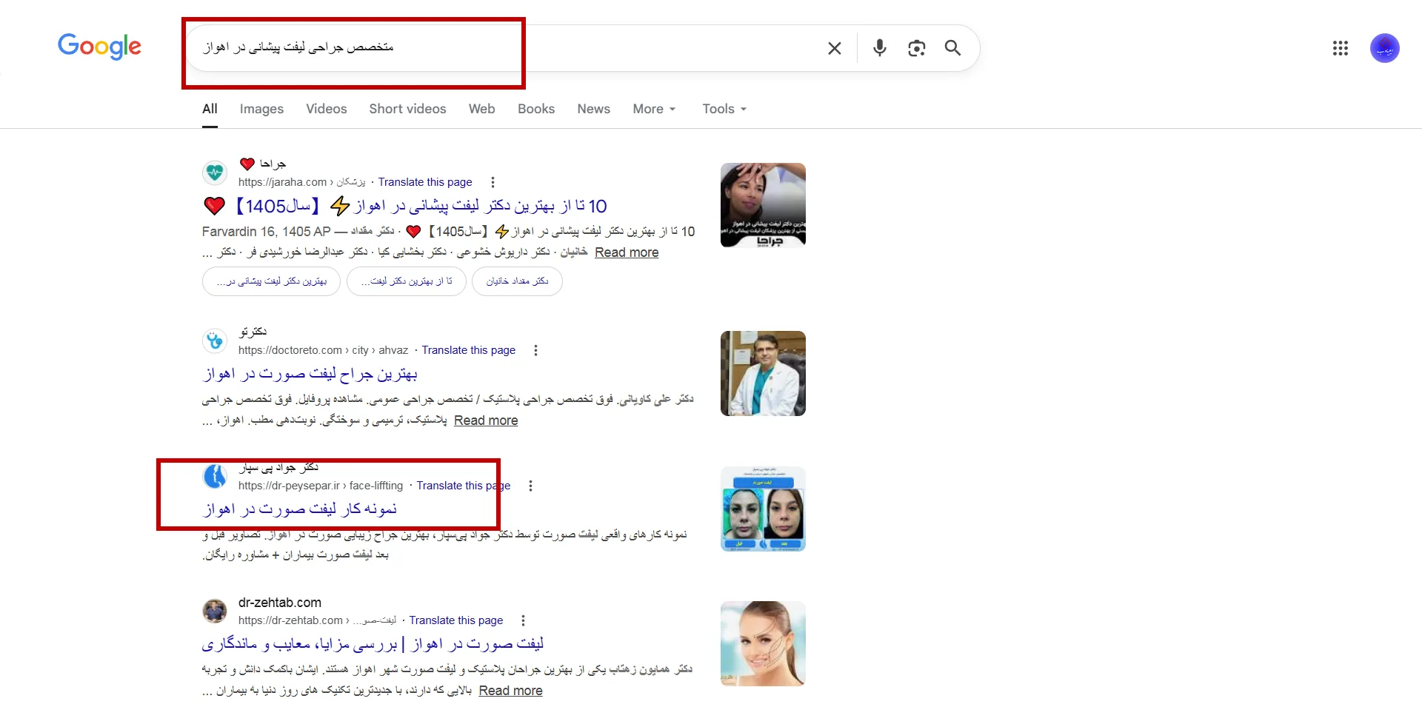
Task: Select the All results tab
Action: coord(210,109)
